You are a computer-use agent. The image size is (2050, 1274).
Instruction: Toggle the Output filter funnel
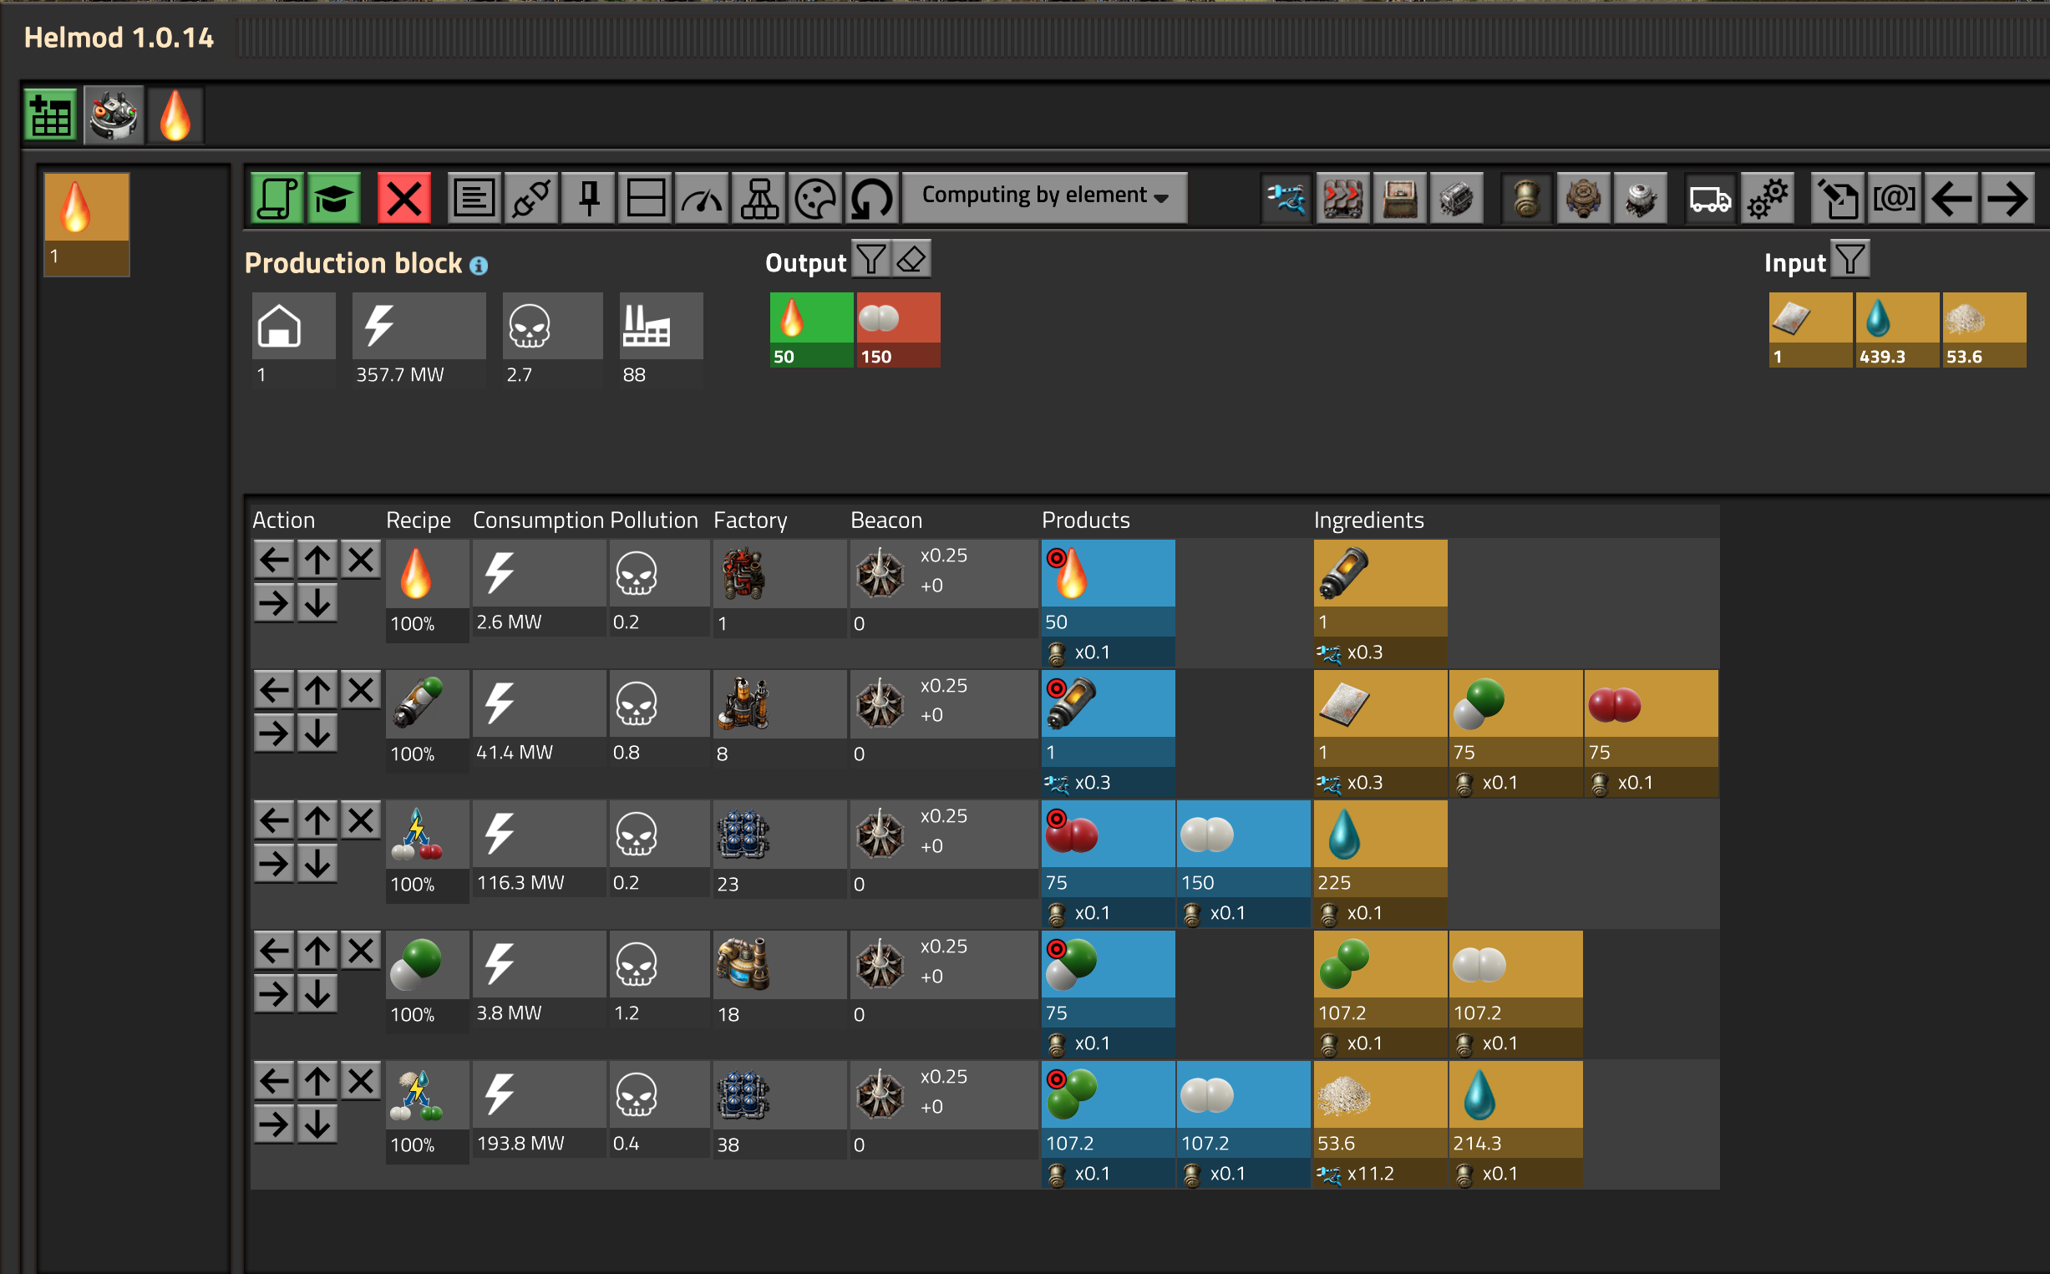tap(871, 260)
